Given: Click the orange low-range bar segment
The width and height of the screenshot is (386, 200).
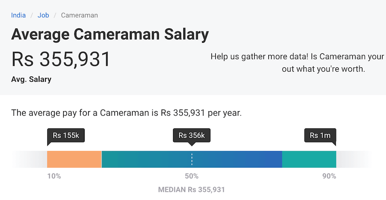Looking at the screenshot, I should [x=74, y=159].
